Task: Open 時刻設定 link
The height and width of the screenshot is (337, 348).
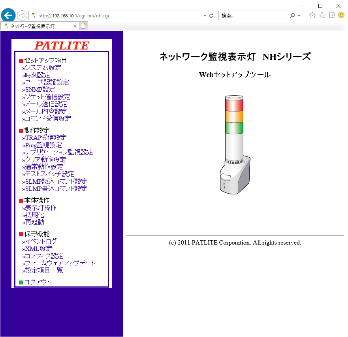Action: point(36,75)
